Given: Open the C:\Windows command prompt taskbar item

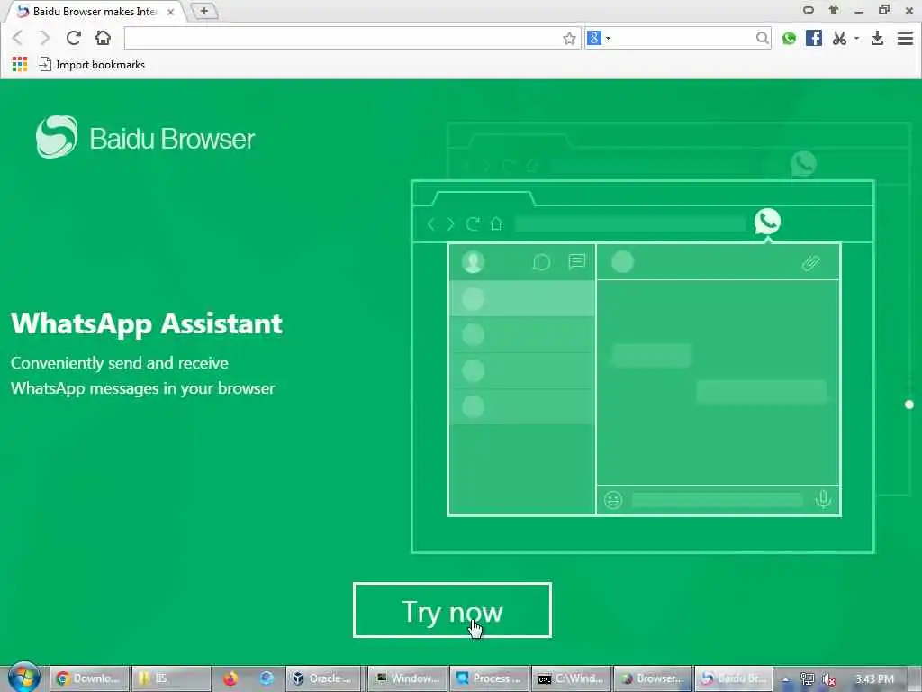Looking at the screenshot, I should [x=571, y=678].
